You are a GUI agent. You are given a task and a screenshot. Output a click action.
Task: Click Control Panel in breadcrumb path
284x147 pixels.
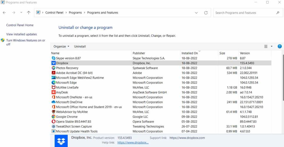pyautogui.click(x=54, y=13)
